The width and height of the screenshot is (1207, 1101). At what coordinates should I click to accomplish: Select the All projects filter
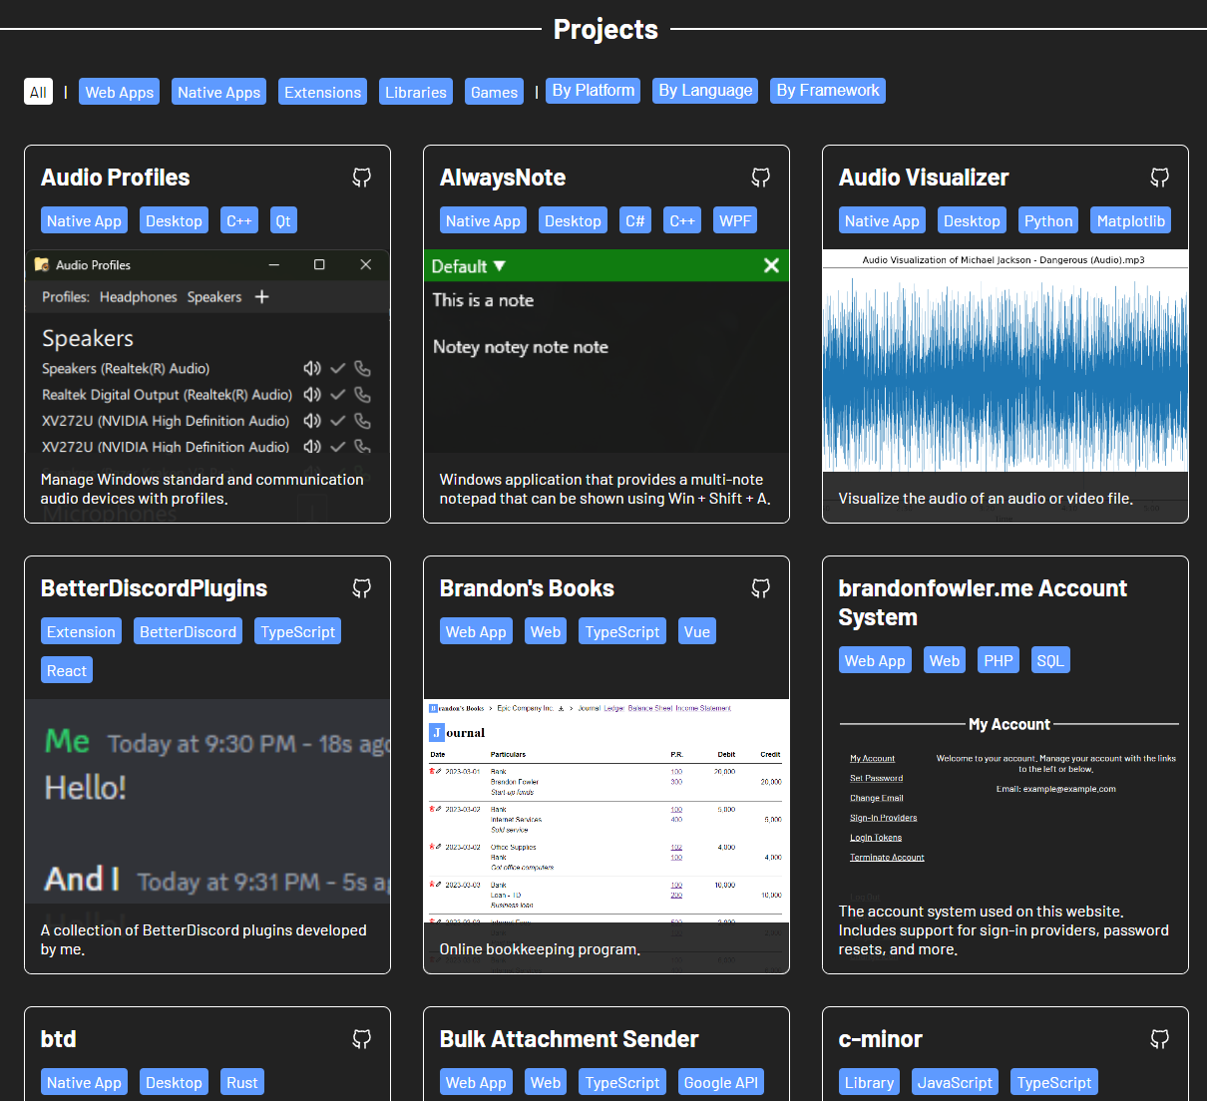(38, 92)
